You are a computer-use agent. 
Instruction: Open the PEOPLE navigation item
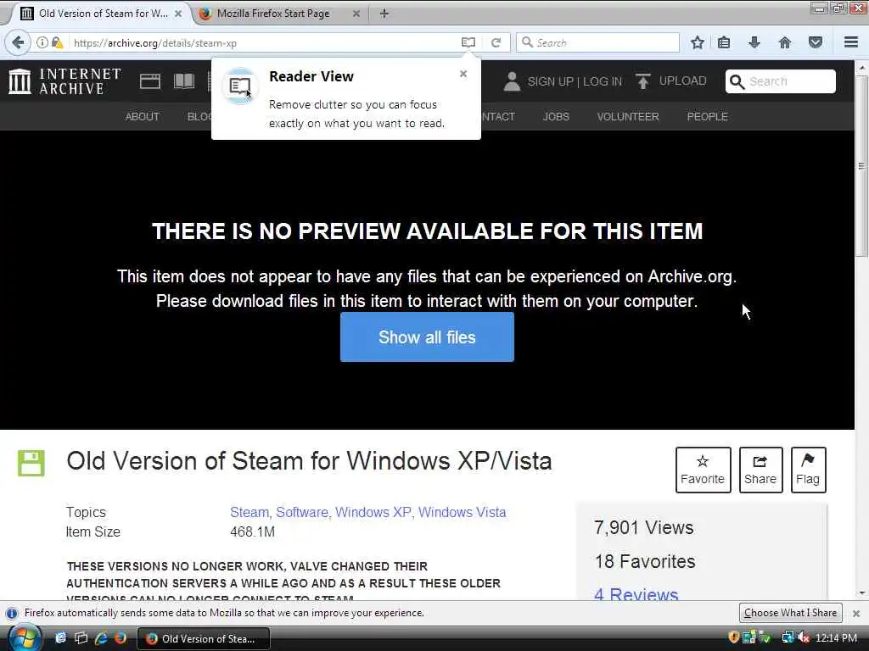click(707, 116)
